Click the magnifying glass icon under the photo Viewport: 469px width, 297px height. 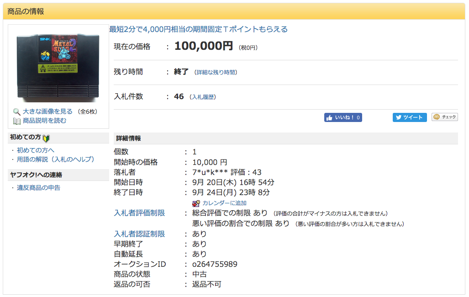pyautogui.click(x=16, y=111)
